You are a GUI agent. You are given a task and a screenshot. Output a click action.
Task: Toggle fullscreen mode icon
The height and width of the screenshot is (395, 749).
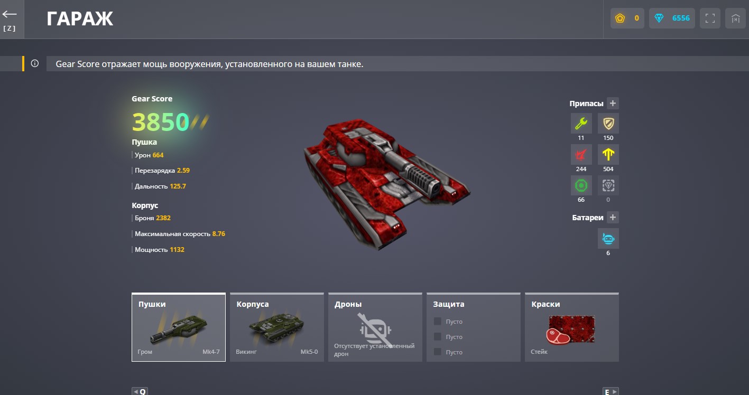tap(710, 18)
